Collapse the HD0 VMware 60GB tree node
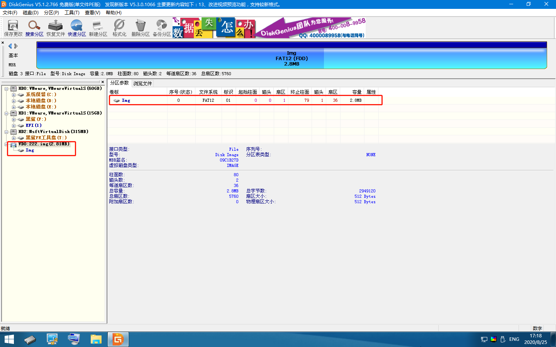The image size is (556, 347). click(x=6, y=89)
